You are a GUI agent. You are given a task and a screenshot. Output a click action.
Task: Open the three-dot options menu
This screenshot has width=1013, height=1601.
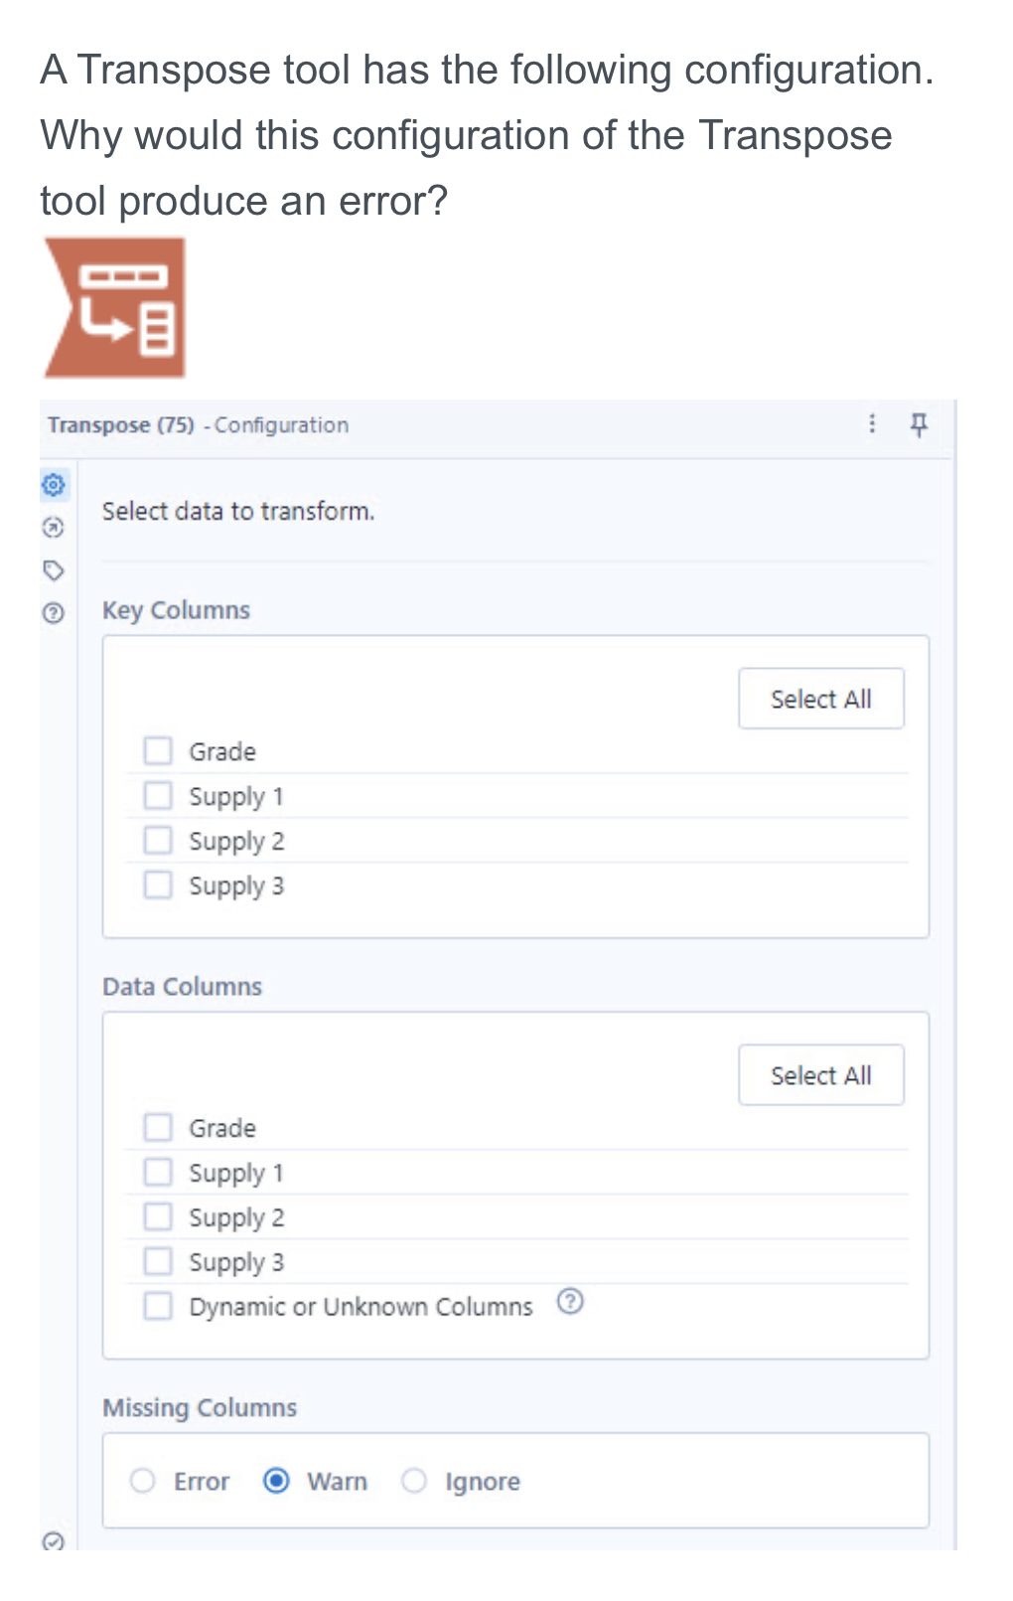872,425
